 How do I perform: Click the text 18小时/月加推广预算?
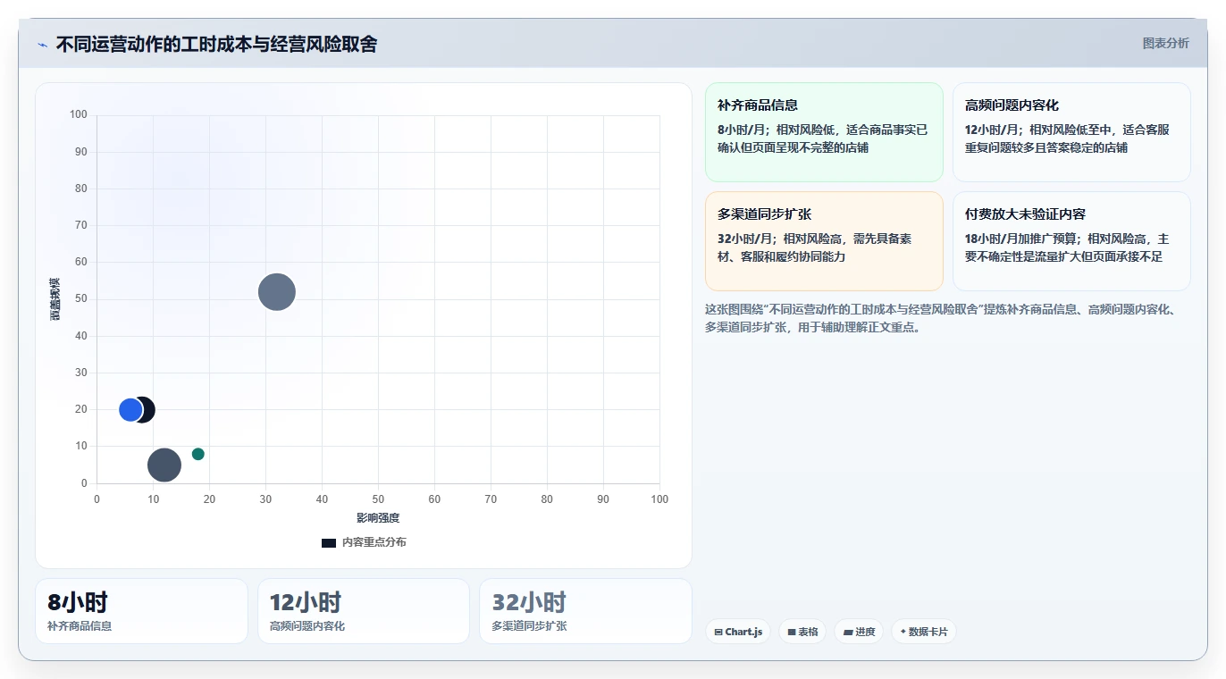(x=1020, y=239)
